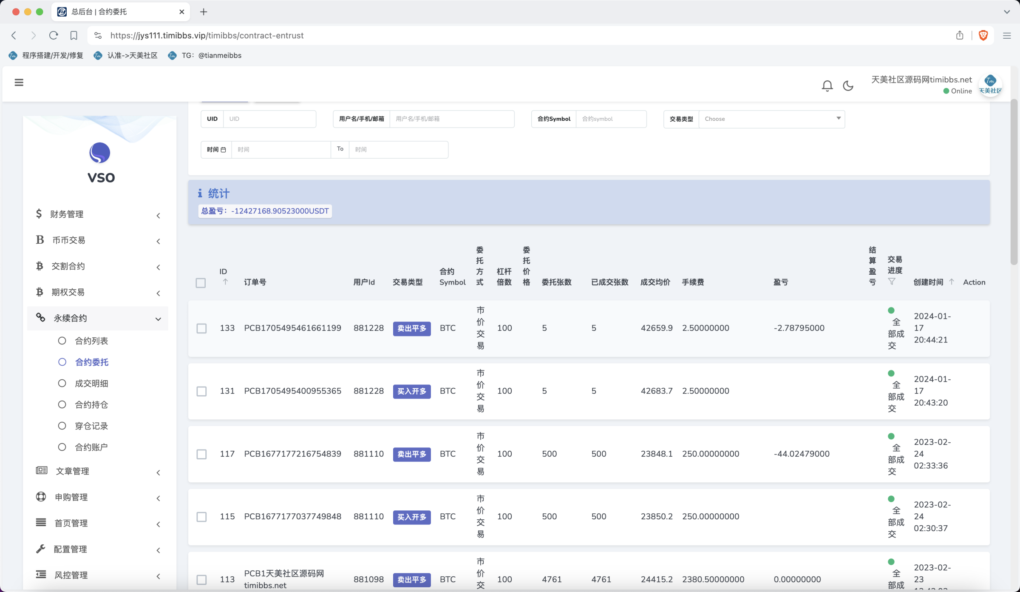This screenshot has width=1020, height=592.
Task: Toggle dark mode moon icon
Action: [848, 86]
